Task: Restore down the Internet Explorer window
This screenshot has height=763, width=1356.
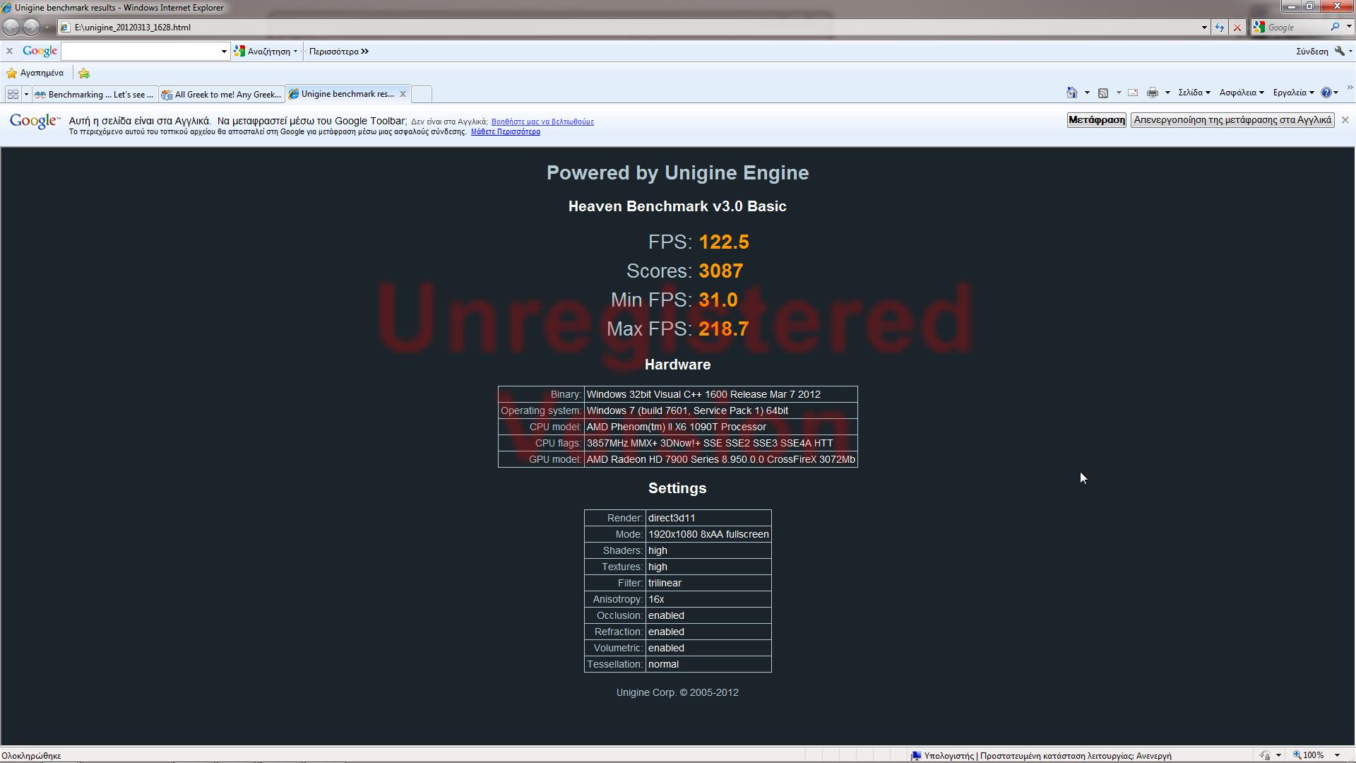Action: point(1309,6)
